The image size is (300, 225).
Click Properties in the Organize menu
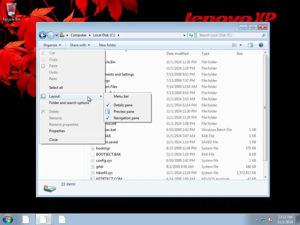57,131
